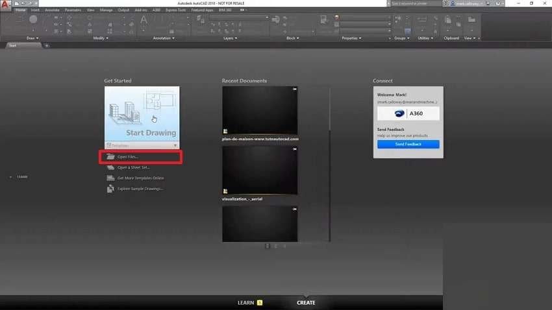Click Open a Sheet Set link

pyautogui.click(x=133, y=167)
